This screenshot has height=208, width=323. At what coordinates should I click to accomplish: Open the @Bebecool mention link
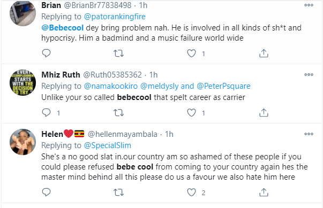(x=63, y=28)
